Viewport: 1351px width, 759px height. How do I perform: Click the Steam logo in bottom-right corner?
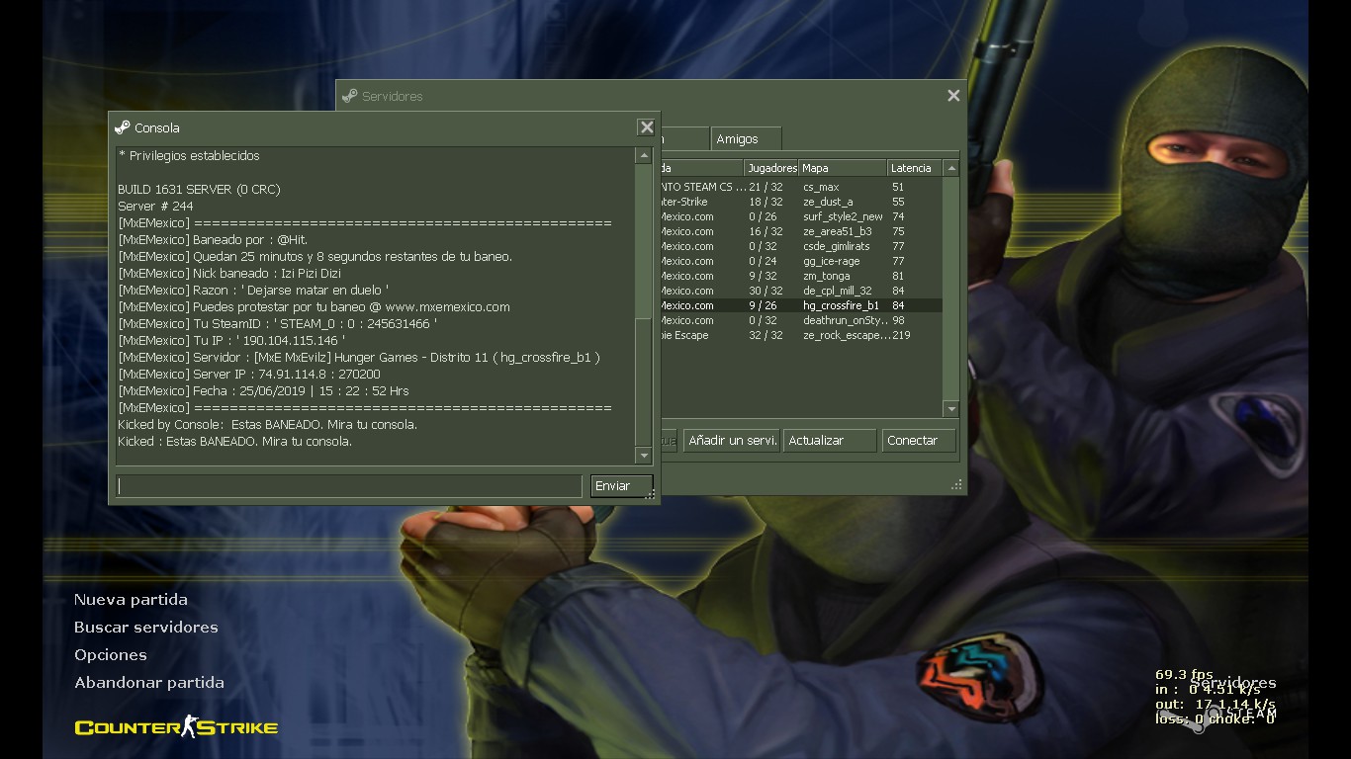coord(1216,714)
